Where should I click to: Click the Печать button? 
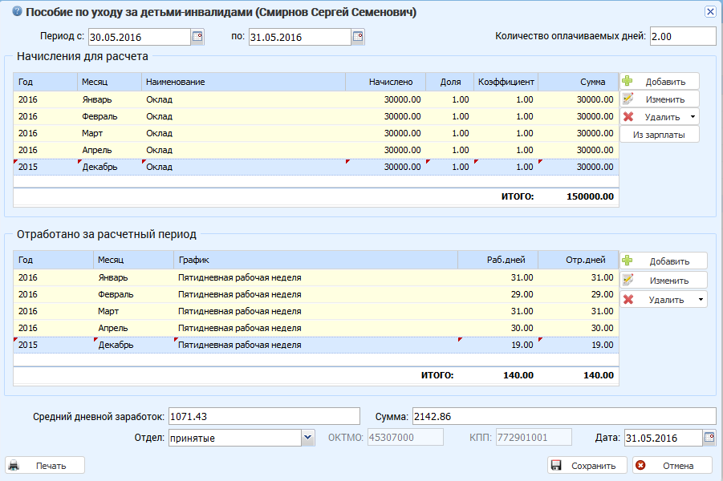click(45, 465)
